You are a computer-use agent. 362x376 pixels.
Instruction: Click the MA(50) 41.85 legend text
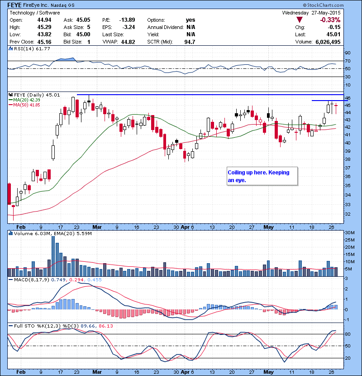27,105
